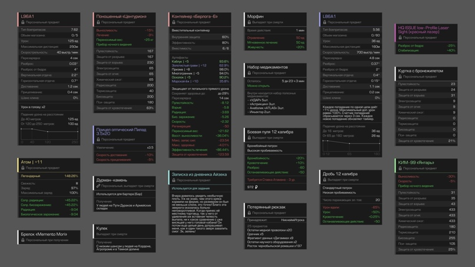Select the Атом | +11 title

point(32,162)
